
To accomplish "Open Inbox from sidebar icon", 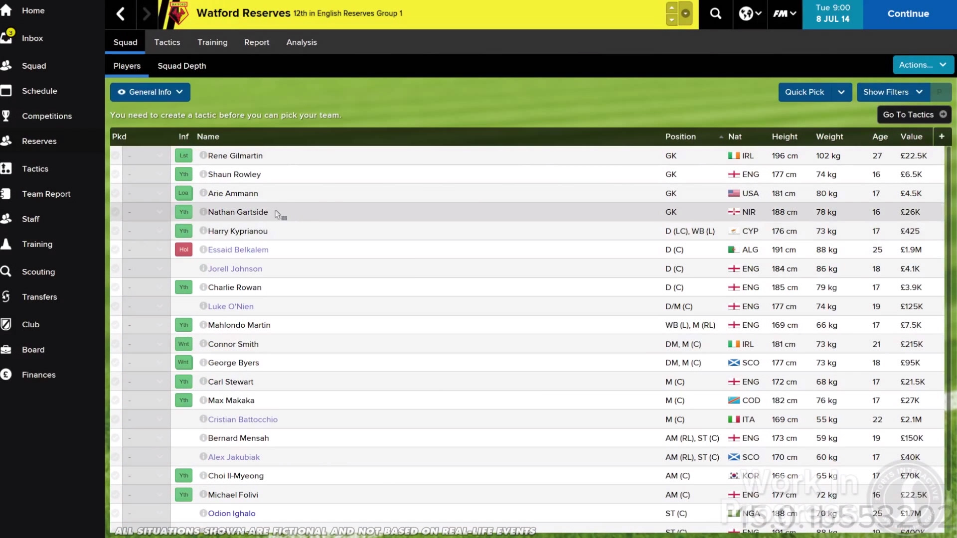I will [7, 38].
